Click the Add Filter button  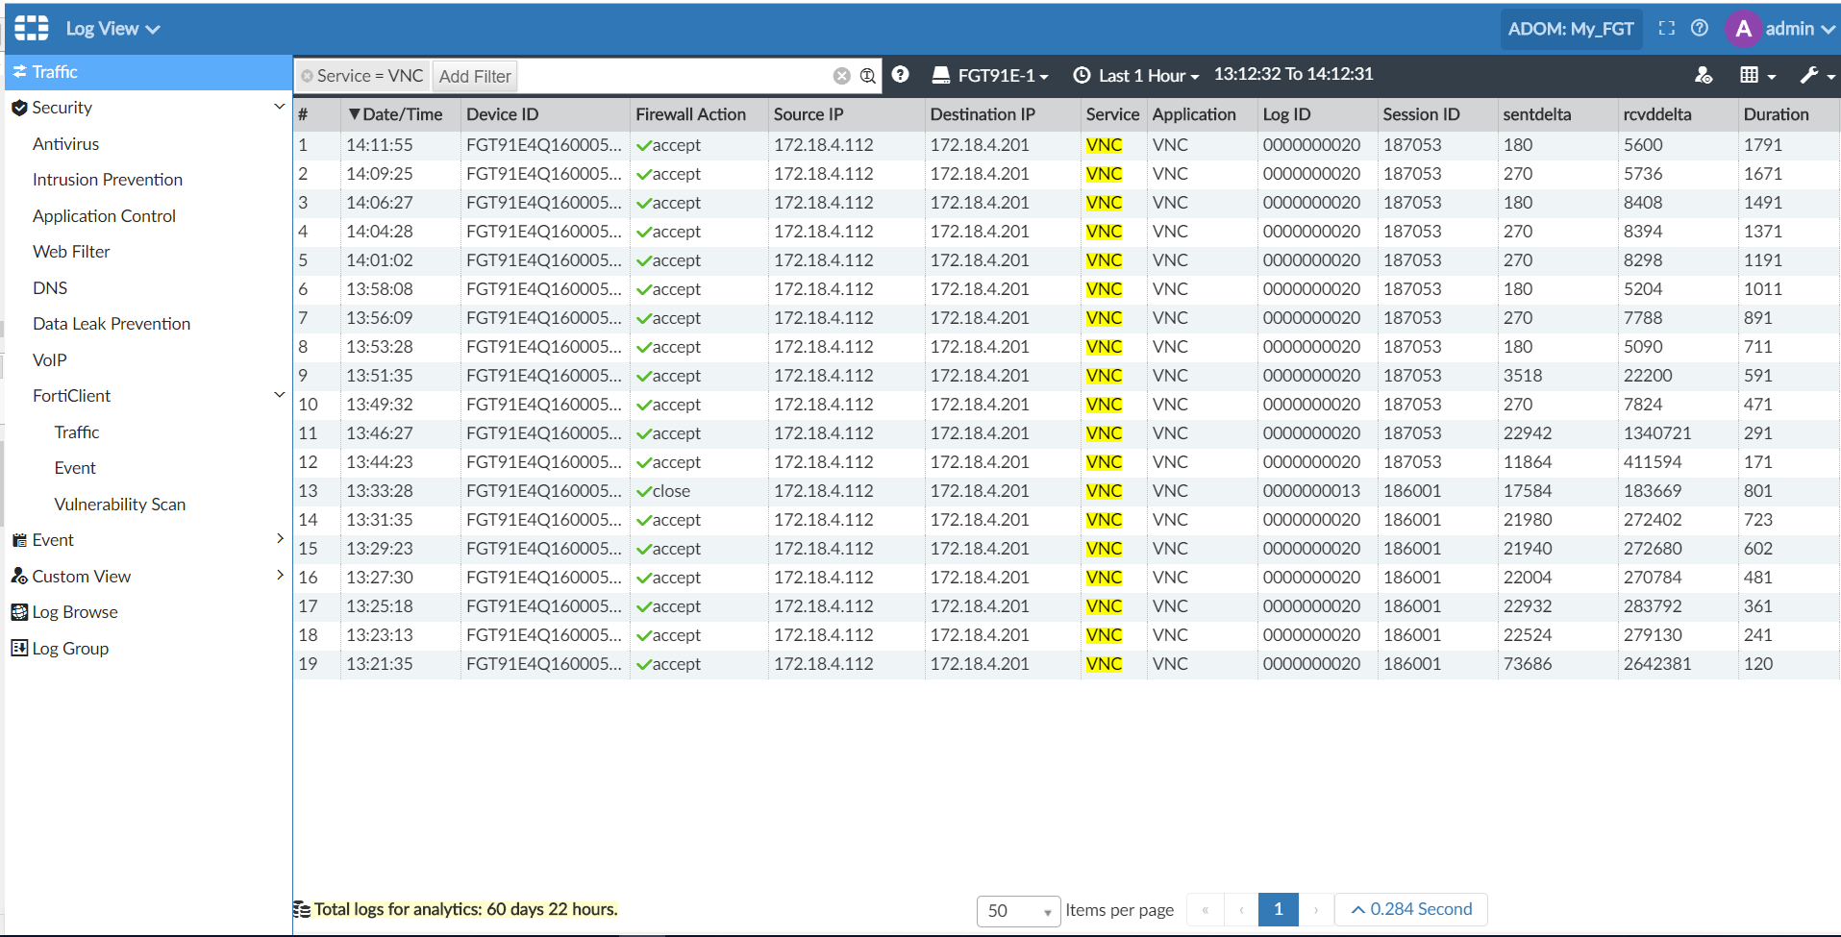475,76
